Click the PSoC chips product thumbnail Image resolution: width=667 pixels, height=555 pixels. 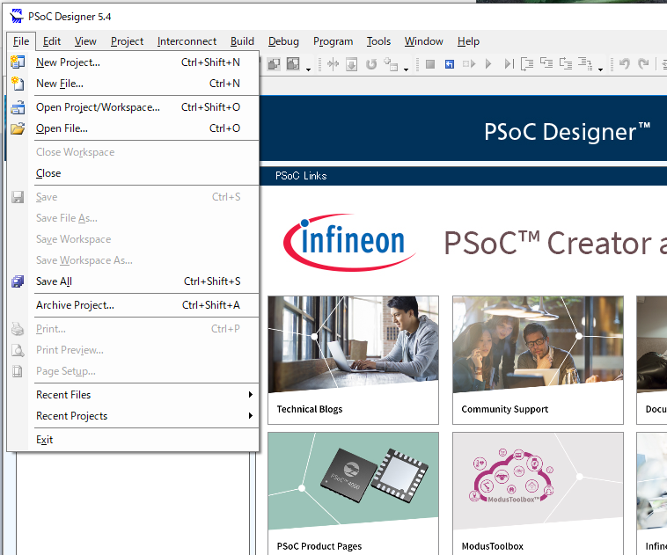[x=353, y=481]
